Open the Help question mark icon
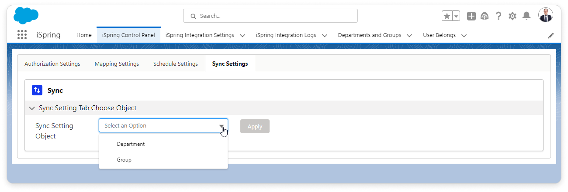This screenshot has width=568, height=192. (498, 16)
